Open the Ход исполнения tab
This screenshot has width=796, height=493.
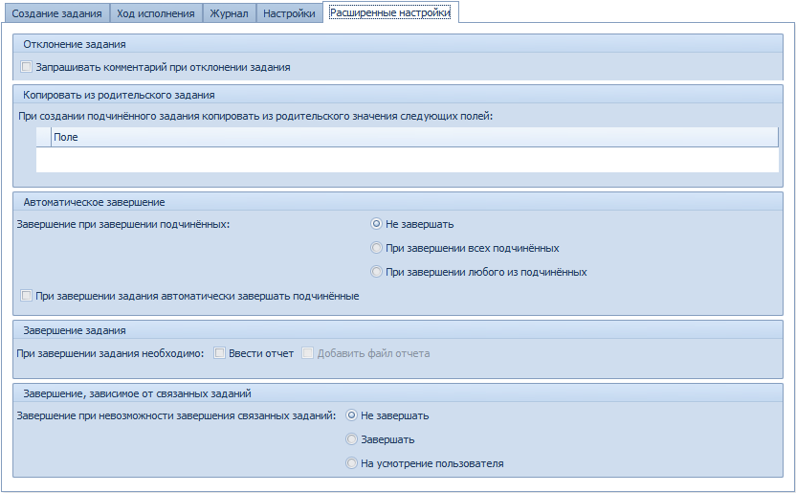[156, 13]
